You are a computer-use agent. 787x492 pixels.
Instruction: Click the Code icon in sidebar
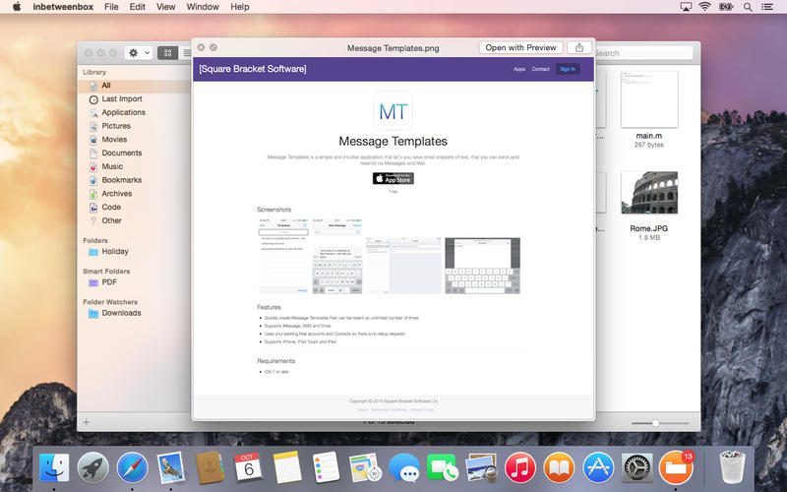[x=93, y=208]
